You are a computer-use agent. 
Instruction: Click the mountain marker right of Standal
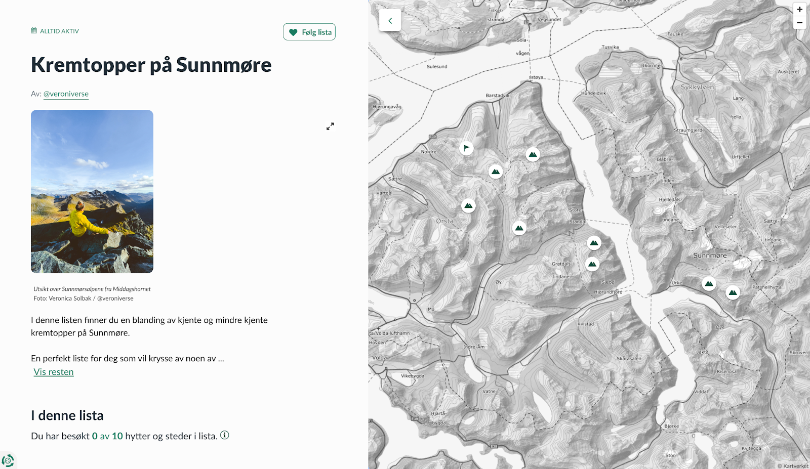pos(594,243)
